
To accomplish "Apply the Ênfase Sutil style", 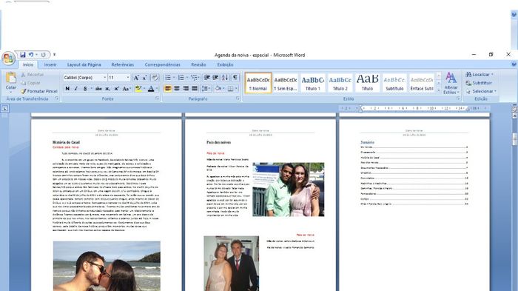I will [422, 83].
